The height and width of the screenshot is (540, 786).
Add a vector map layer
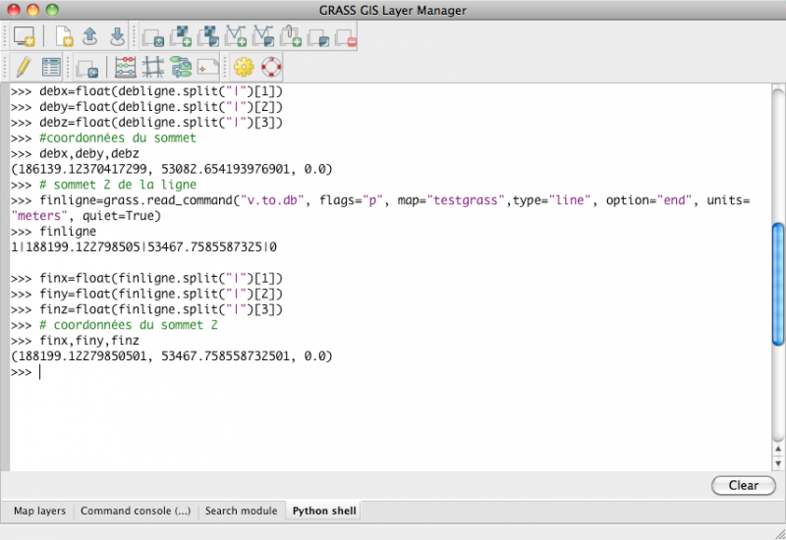point(236,37)
